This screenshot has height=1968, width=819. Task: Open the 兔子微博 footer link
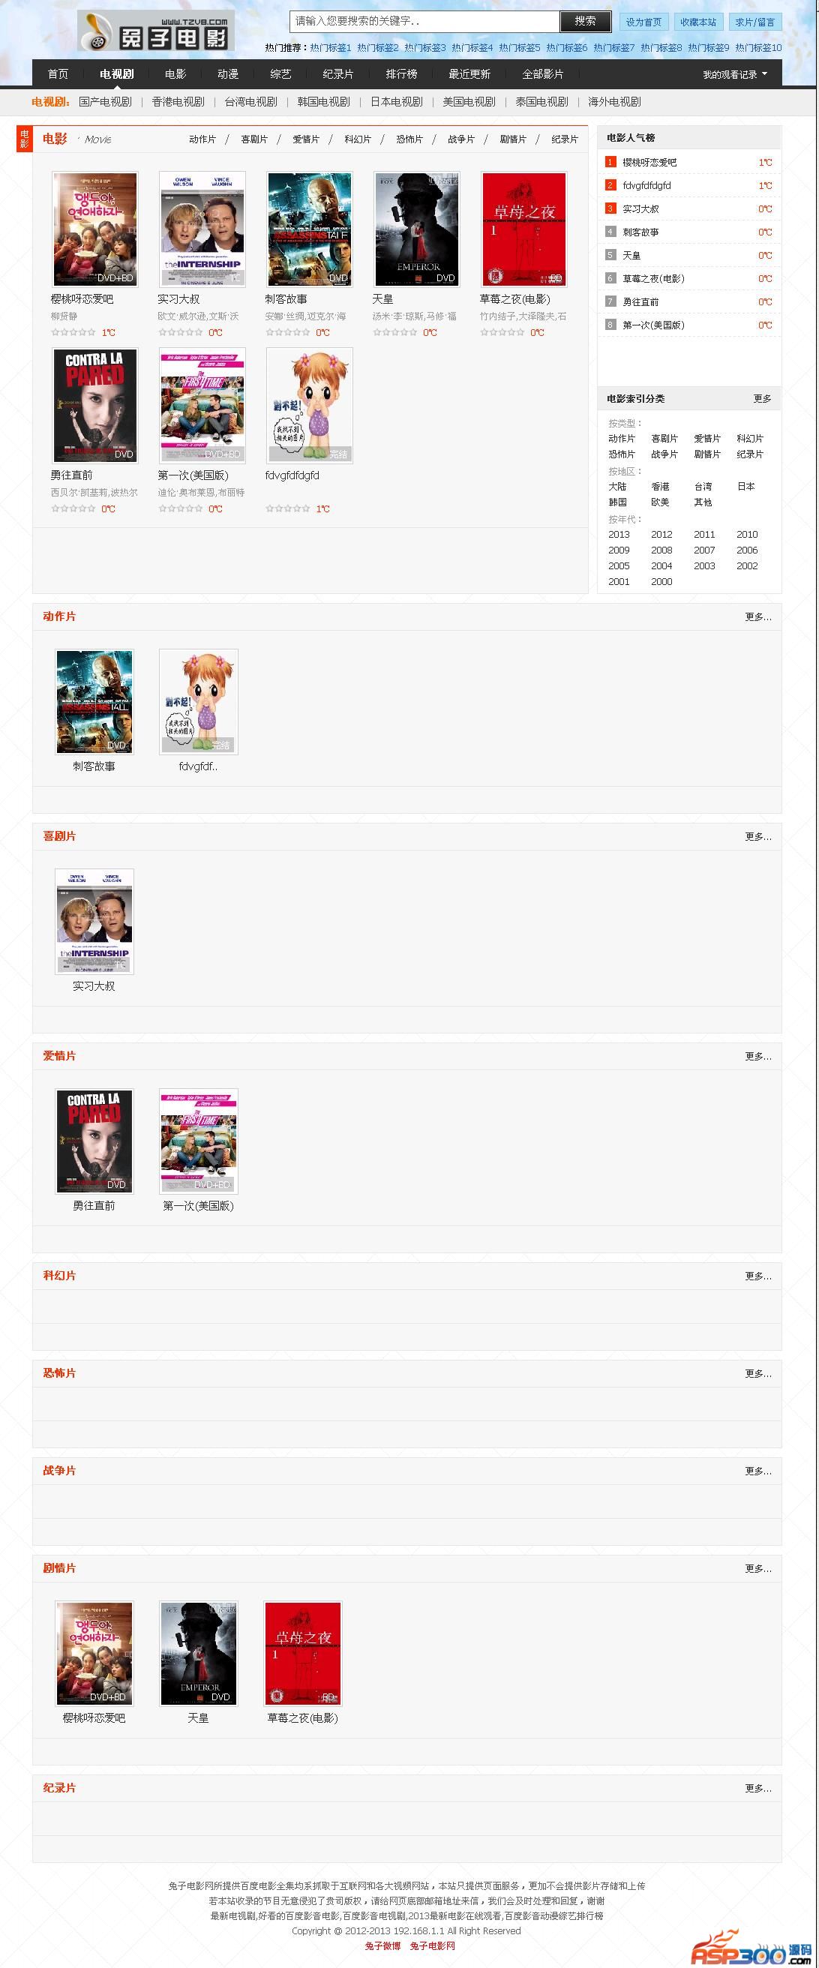[382, 1945]
